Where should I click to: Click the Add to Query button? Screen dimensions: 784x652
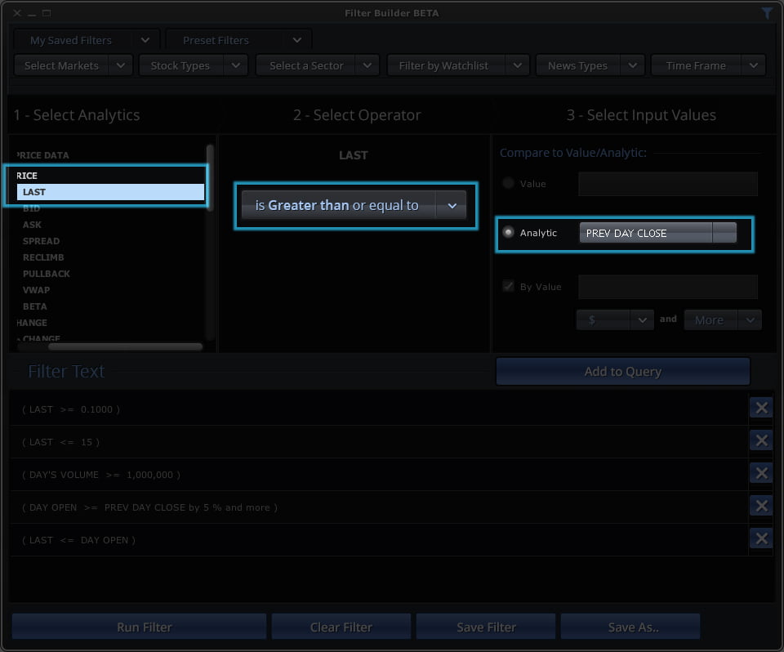tap(622, 372)
